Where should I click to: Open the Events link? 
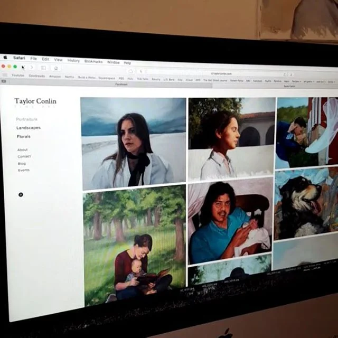[x=24, y=170]
